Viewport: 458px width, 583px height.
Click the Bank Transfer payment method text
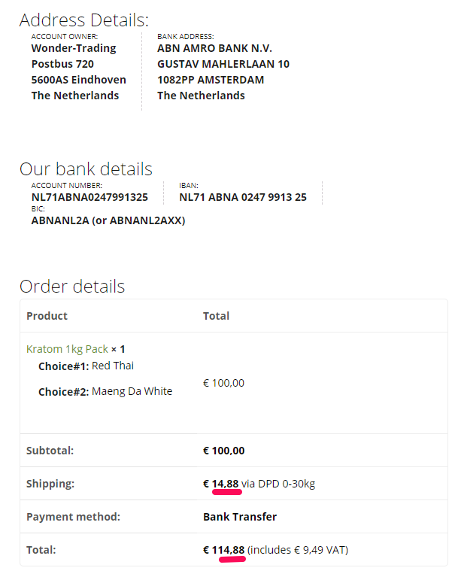(x=240, y=517)
